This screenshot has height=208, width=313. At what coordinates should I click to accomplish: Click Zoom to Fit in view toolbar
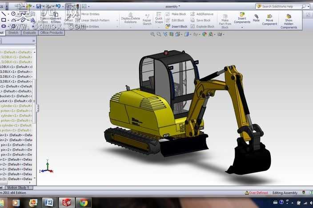coord(152,34)
